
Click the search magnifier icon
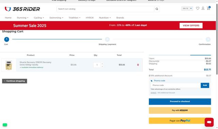click(157, 9)
